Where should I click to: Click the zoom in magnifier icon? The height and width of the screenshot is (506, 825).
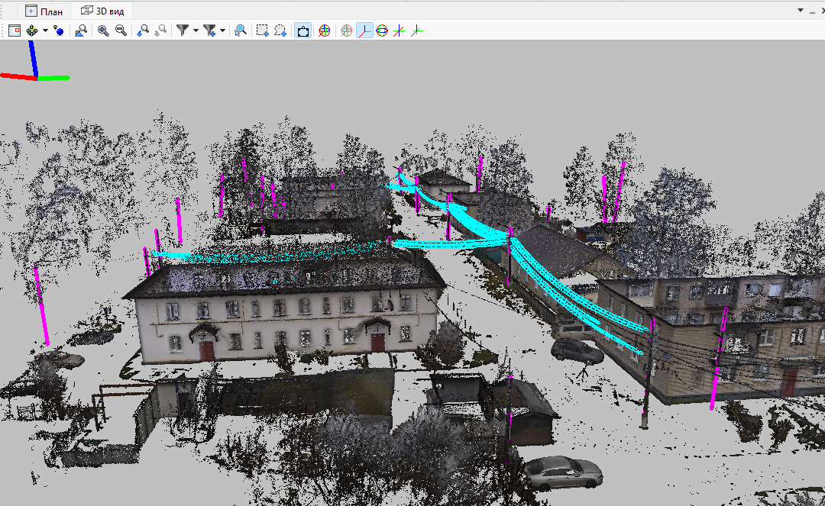pyautogui.click(x=103, y=31)
